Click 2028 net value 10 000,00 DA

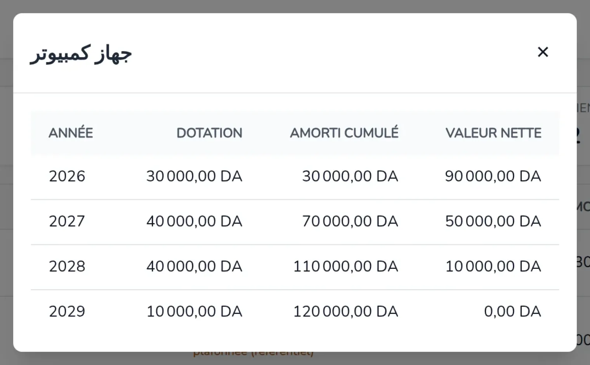493,266
